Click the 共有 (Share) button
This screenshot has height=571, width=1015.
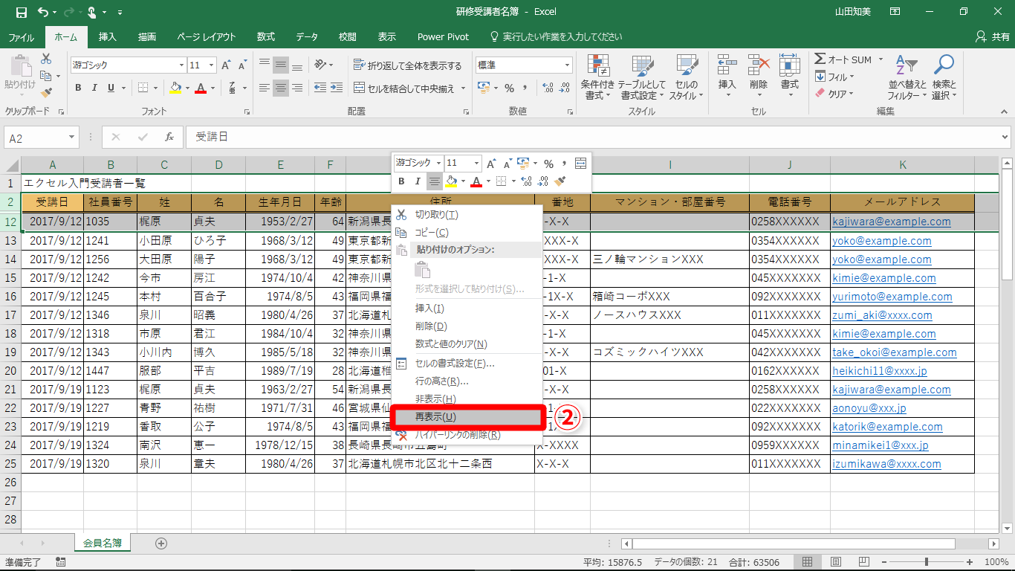[x=992, y=36]
